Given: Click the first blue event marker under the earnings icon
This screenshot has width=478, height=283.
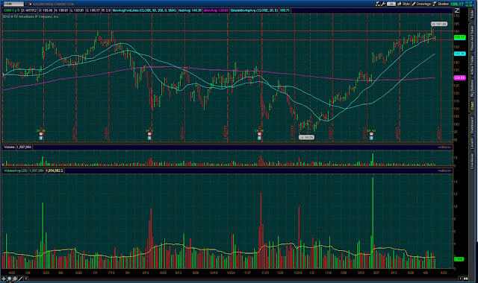Looking at the screenshot, I should pyautogui.click(x=41, y=138).
